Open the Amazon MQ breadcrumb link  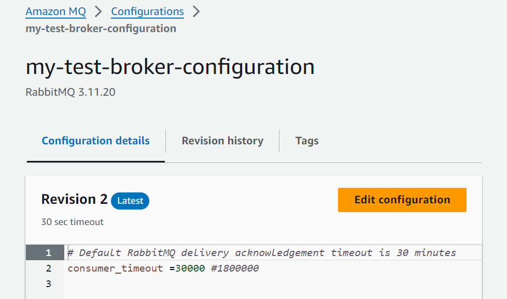pos(55,11)
